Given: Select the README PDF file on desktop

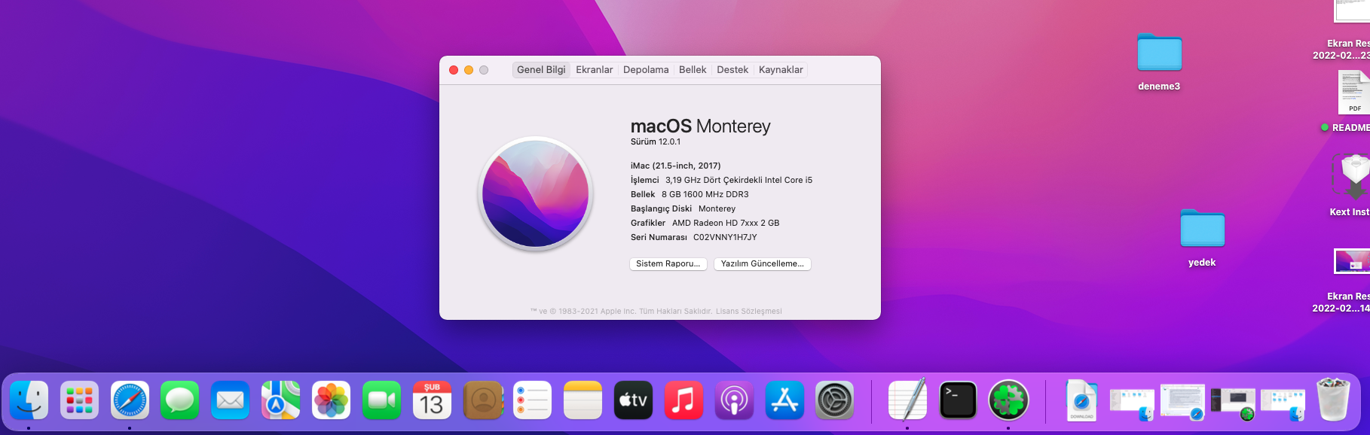Looking at the screenshot, I should tap(1353, 102).
